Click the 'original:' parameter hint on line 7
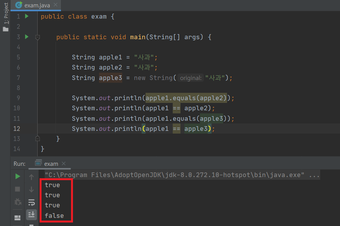Screen dimensions: 340x226 click(x=191, y=78)
